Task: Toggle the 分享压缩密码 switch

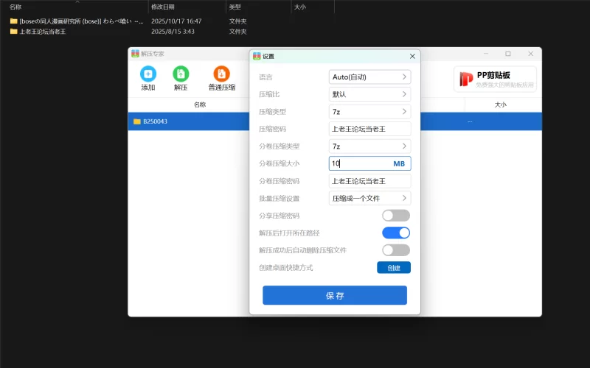Action: pos(395,216)
